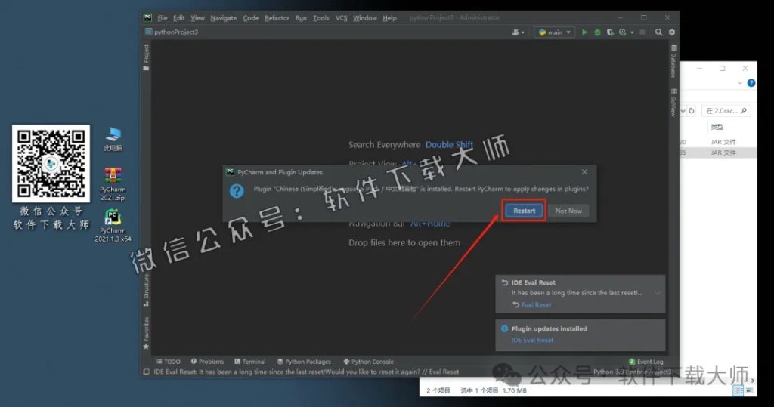Expand the profiler dropdown arrow
The height and width of the screenshot is (407, 774).
coord(632,32)
